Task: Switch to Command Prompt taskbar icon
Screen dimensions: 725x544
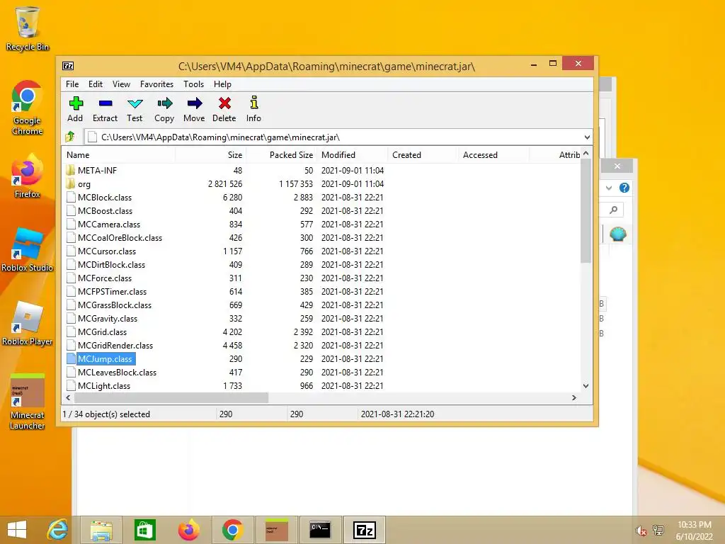Action: tap(320, 530)
